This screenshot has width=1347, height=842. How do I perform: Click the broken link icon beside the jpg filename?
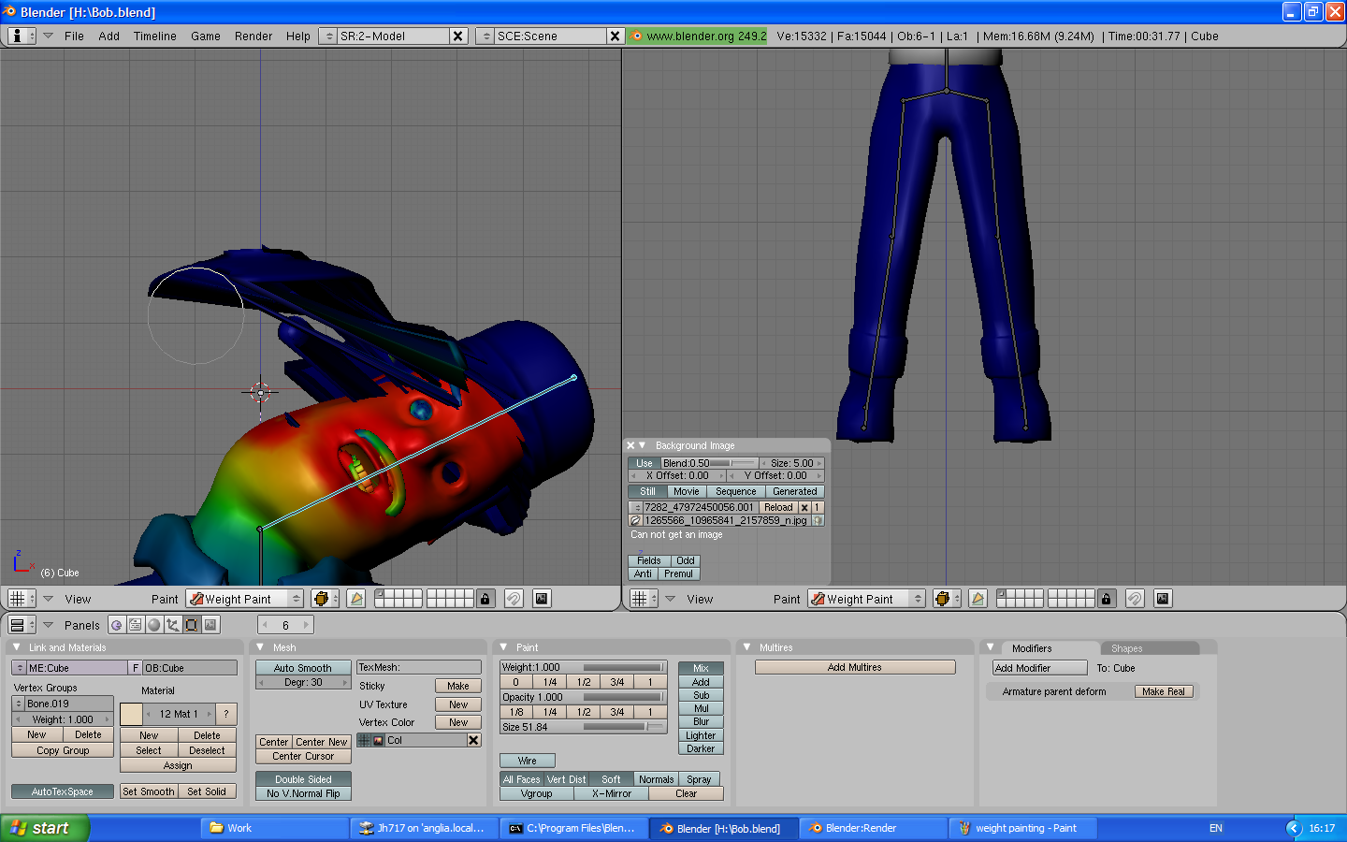[633, 520]
